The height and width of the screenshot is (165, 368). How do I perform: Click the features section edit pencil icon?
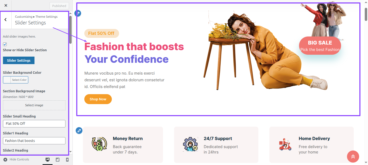tap(79, 130)
